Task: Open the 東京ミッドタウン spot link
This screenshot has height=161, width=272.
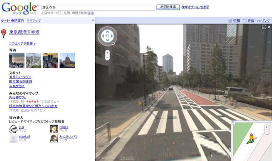Action: [x=20, y=77]
